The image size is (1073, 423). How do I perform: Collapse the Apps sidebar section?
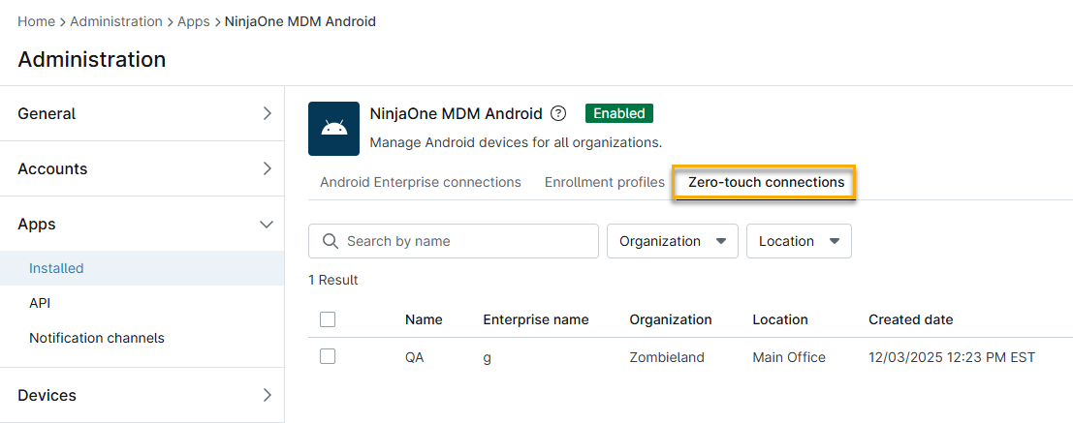[142, 224]
